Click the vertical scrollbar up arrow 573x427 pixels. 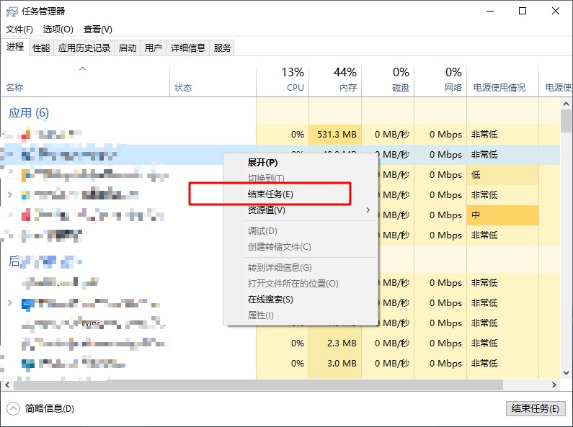click(x=566, y=104)
